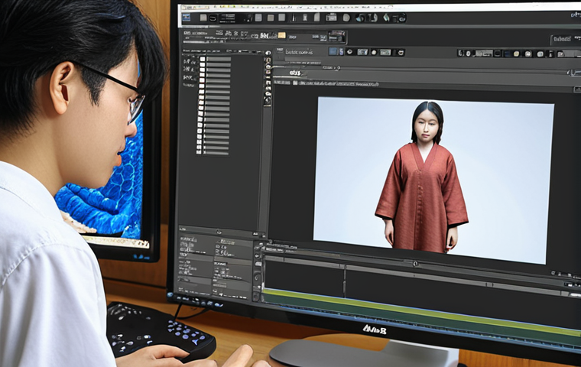The height and width of the screenshot is (367, 581).
Task: Click the woman in red robe preview image
Action: pos(433,180)
